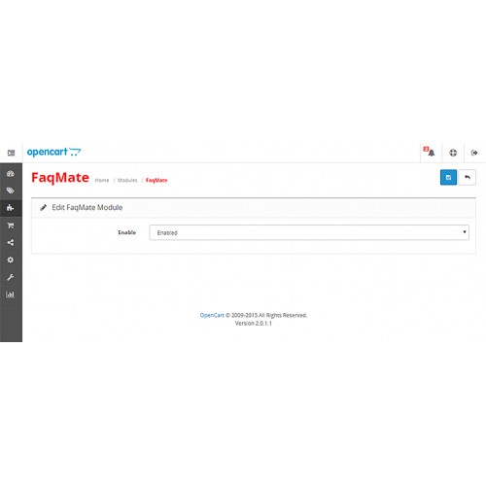The width and height of the screenshot is (486, 486).
Task: Click the logout icon
Action: tap(474, 153)
